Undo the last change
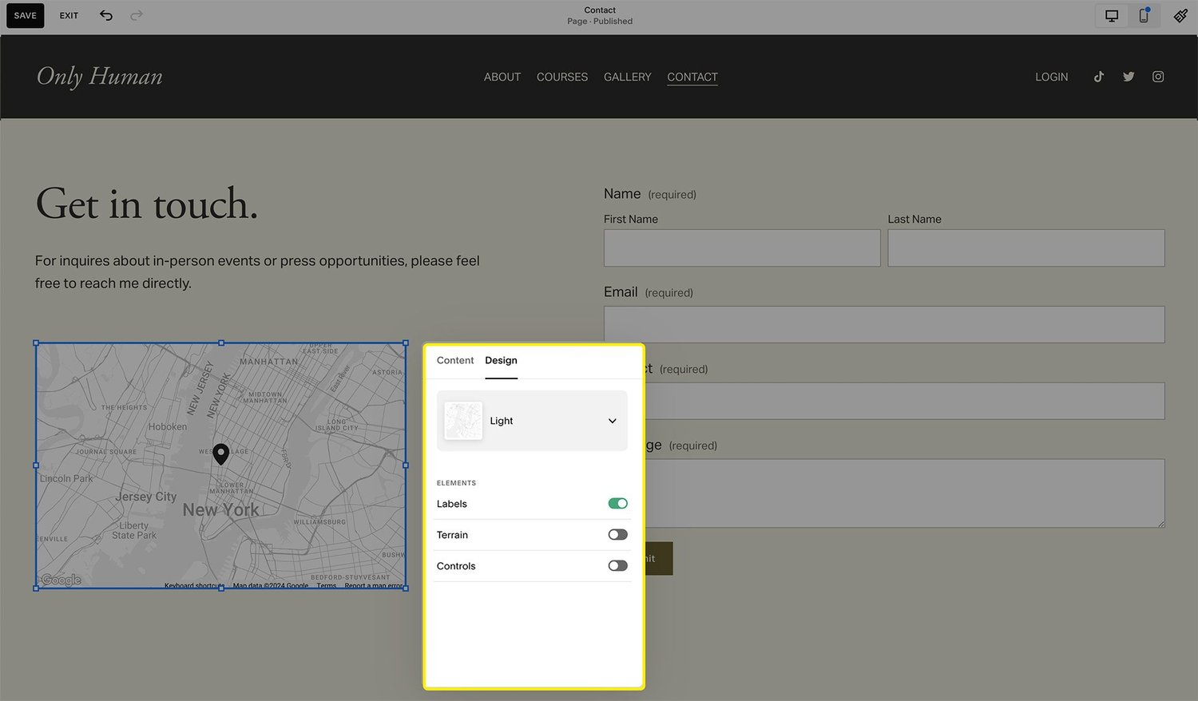 click(x=106, y=15)
